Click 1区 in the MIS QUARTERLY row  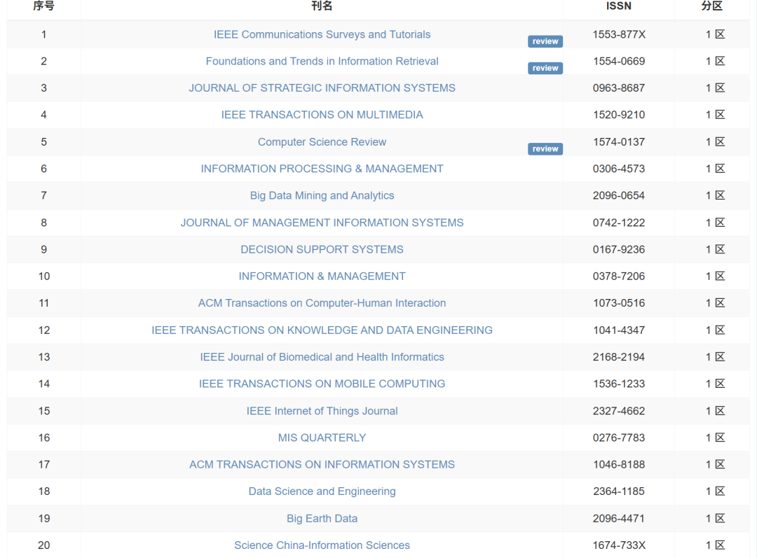pos(715,438)
